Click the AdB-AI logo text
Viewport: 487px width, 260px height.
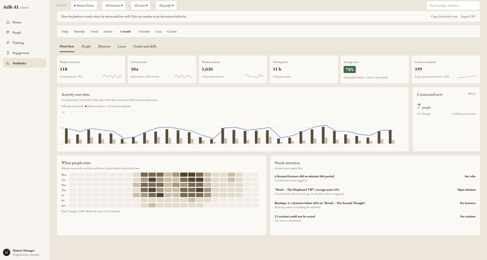(x=11, y=7)
